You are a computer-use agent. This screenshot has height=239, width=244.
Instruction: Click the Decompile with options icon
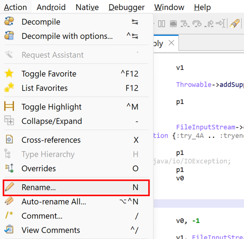pos(9,35)
